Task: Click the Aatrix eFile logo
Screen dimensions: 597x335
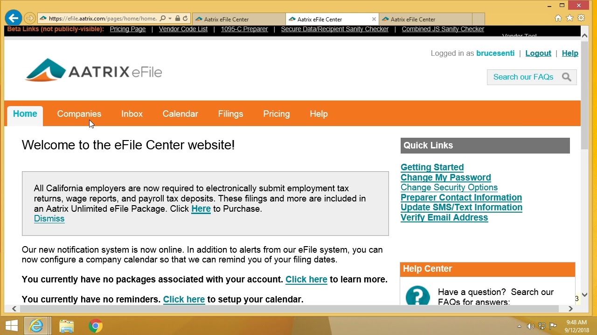Action: pos(93,70)
